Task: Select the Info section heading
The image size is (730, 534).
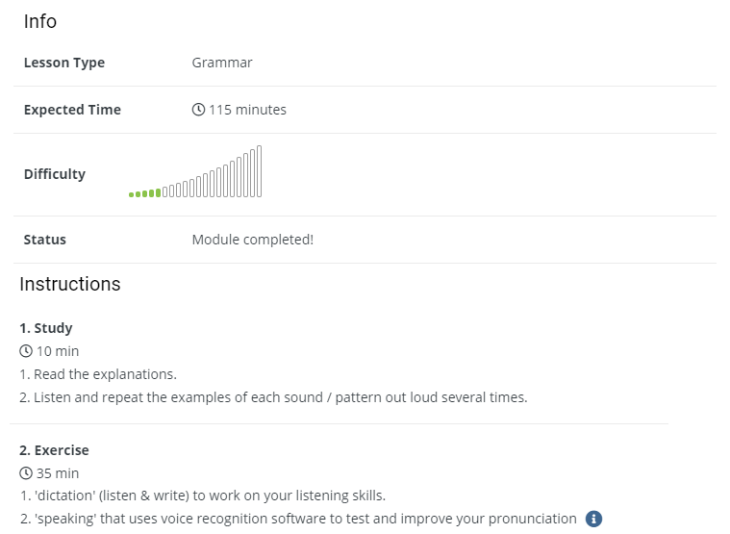Action: coord(40,21)
